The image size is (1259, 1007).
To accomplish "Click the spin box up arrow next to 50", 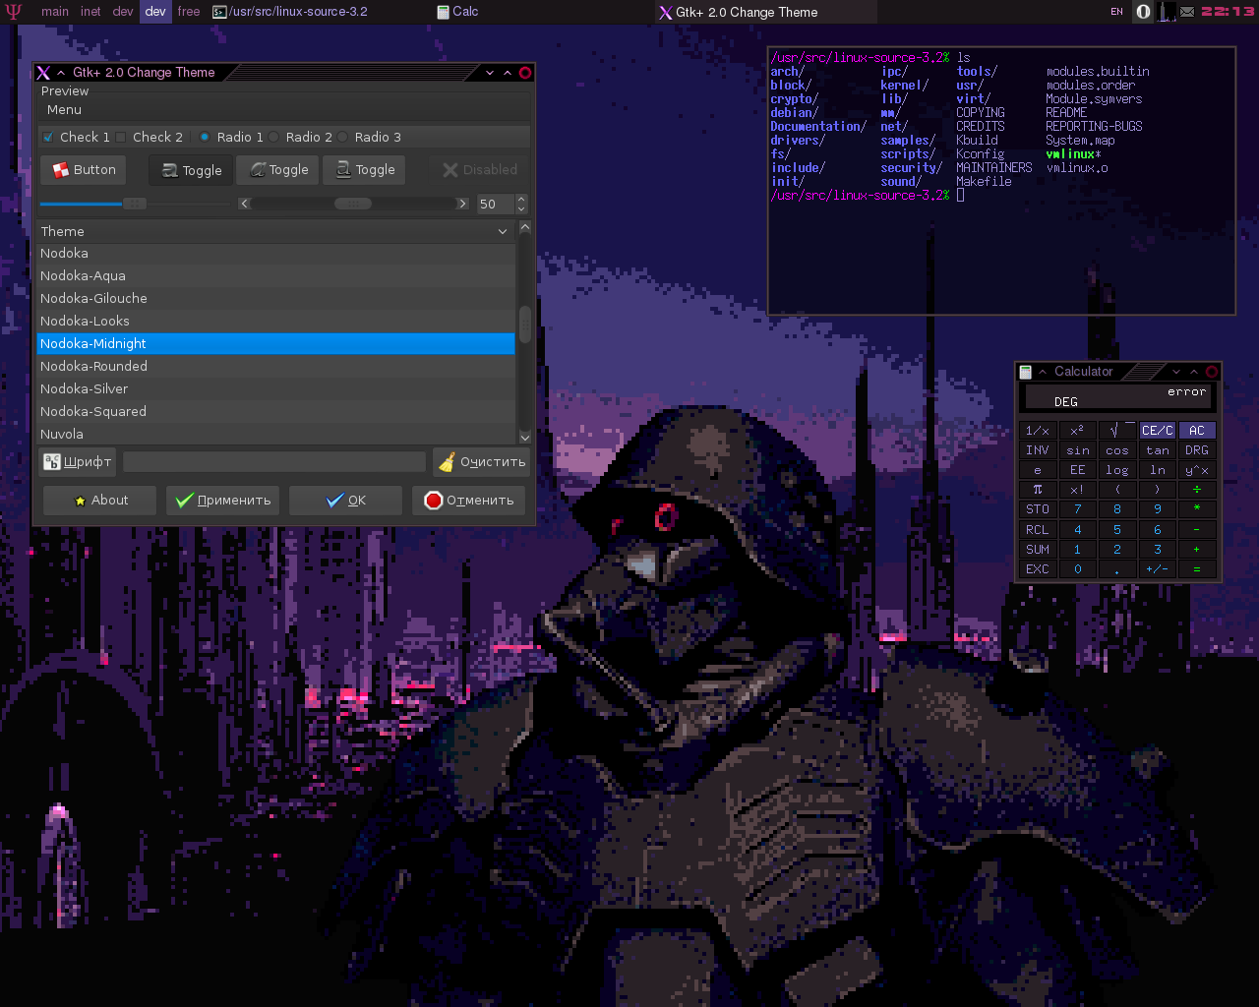I will (521, 199).
